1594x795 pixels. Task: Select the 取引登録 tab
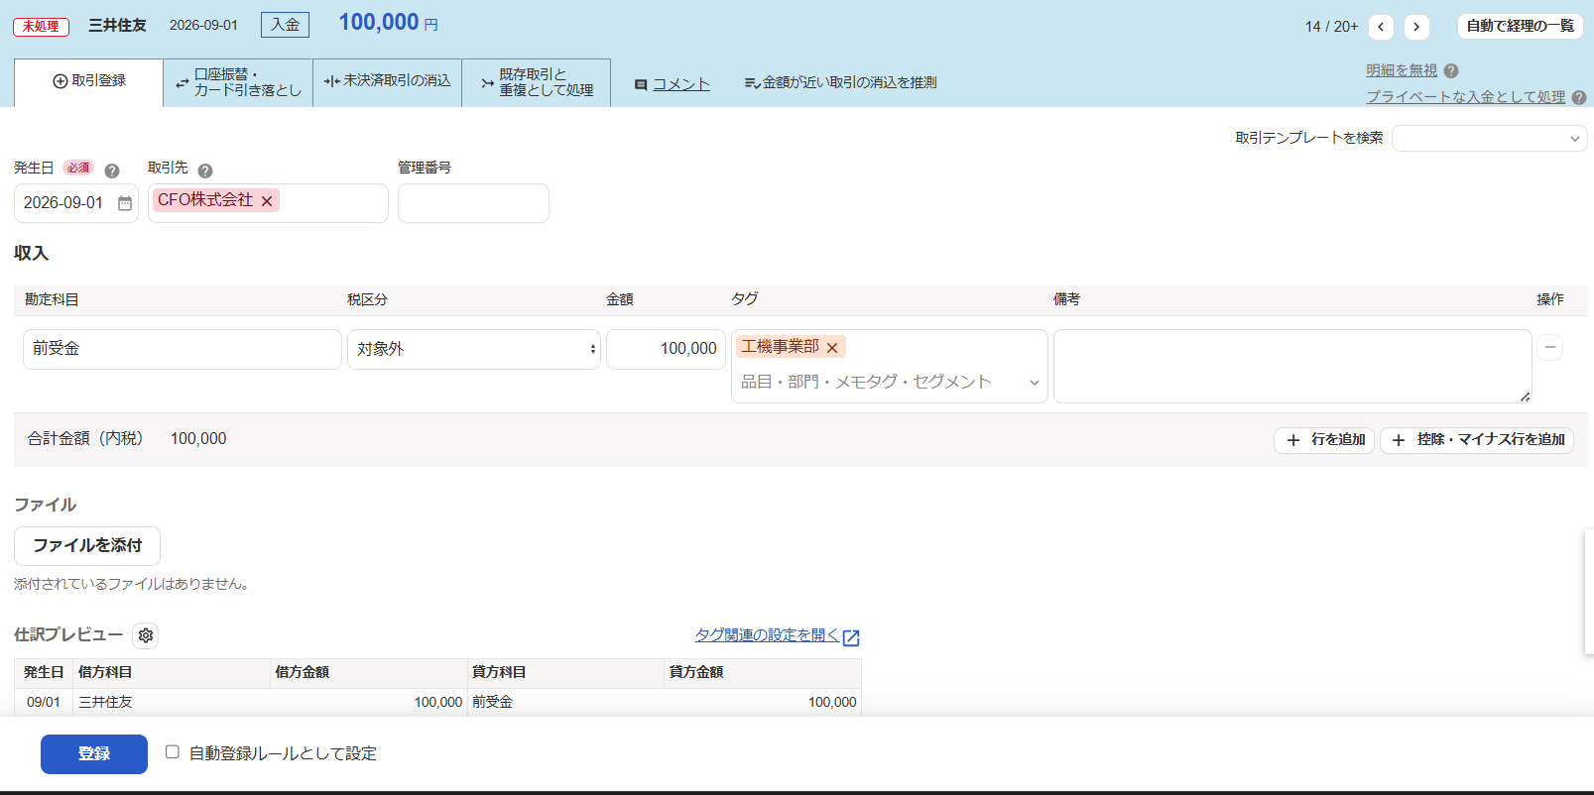[x=89, y=82]
